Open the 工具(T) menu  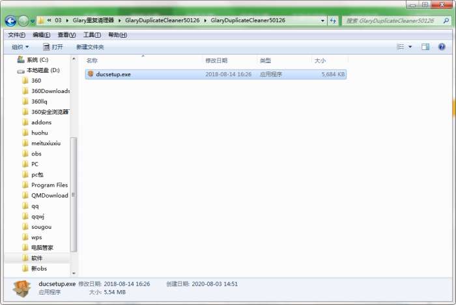[x=92, y=35]
